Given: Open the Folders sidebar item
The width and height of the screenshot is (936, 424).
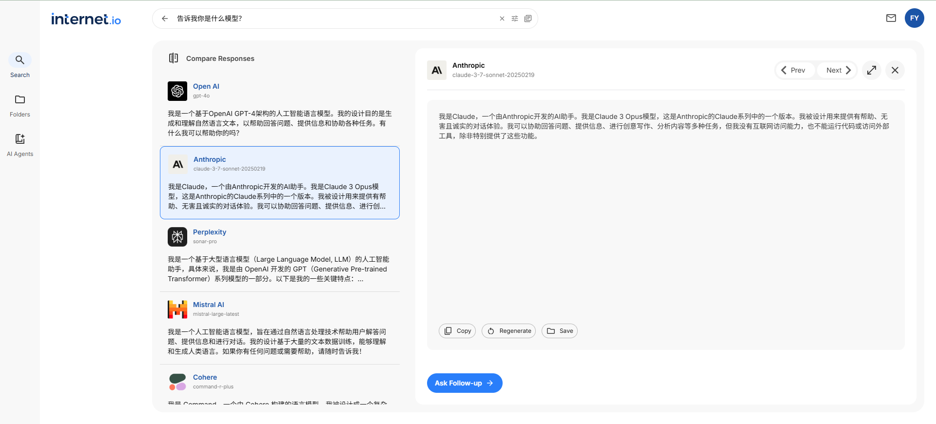Looking at the screenshot, I should coord(20,106).
